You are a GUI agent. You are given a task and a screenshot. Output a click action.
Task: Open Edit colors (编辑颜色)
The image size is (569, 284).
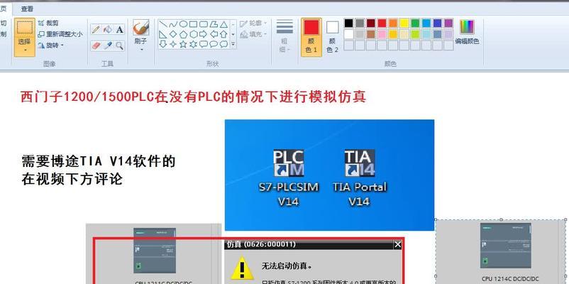(467, 32)
